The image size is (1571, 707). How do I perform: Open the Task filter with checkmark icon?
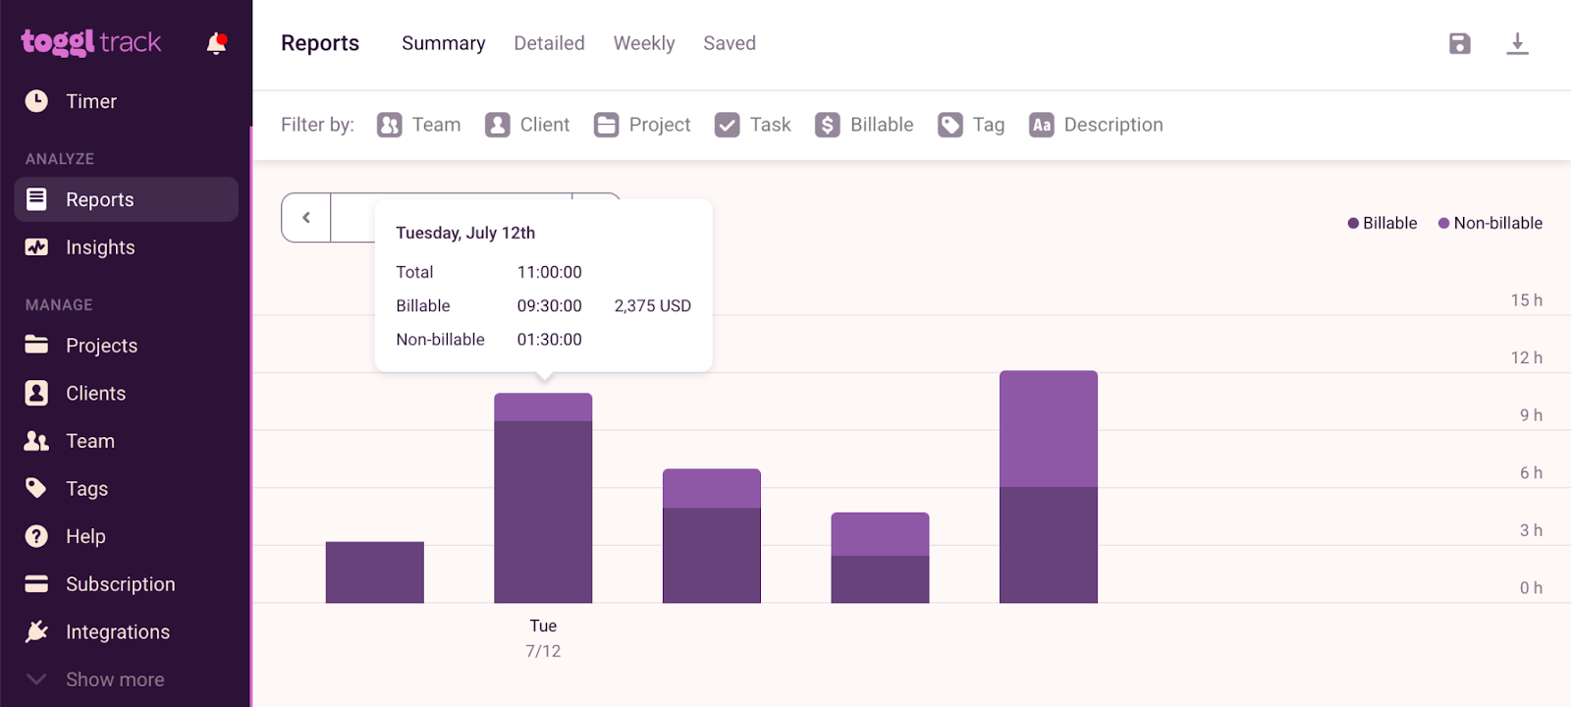tap(753, 125)
